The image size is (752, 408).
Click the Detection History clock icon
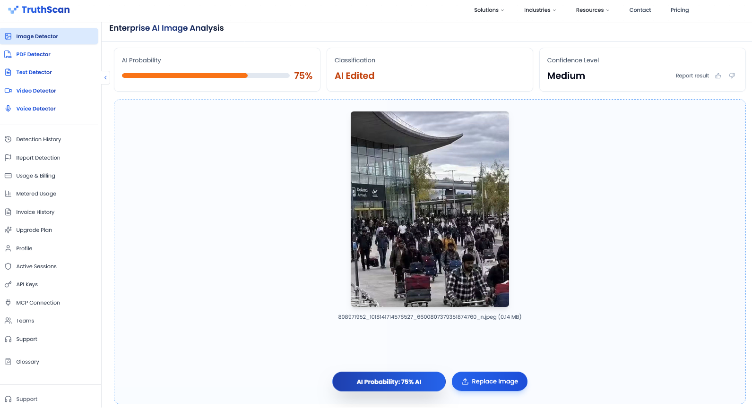(8, 139)
